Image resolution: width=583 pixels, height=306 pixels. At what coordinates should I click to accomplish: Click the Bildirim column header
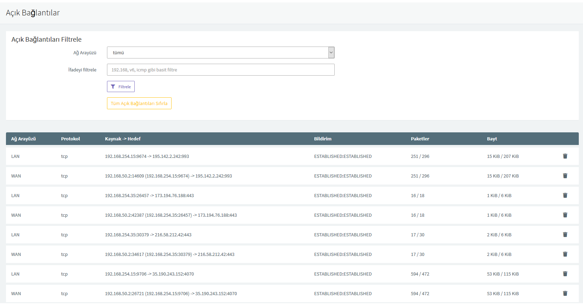point(322,139)
